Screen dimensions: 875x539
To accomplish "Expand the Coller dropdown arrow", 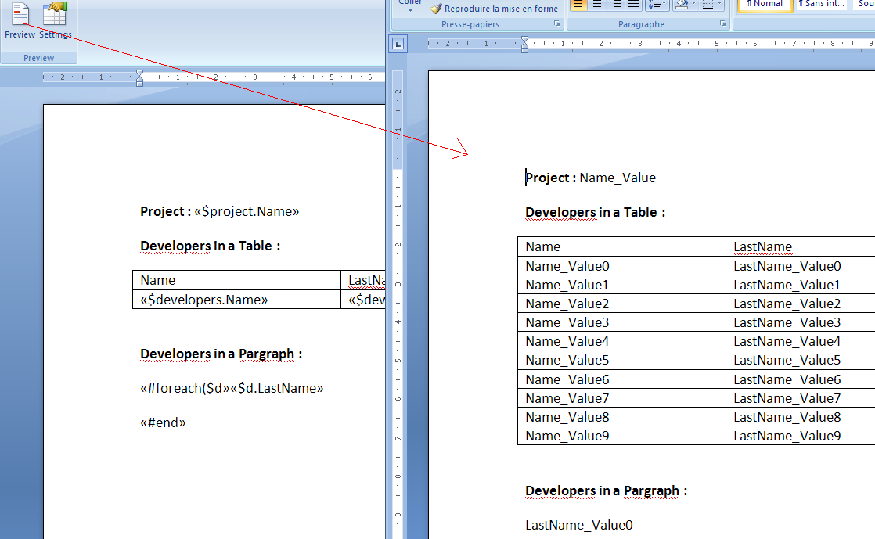I will click(x=410, y=10).
